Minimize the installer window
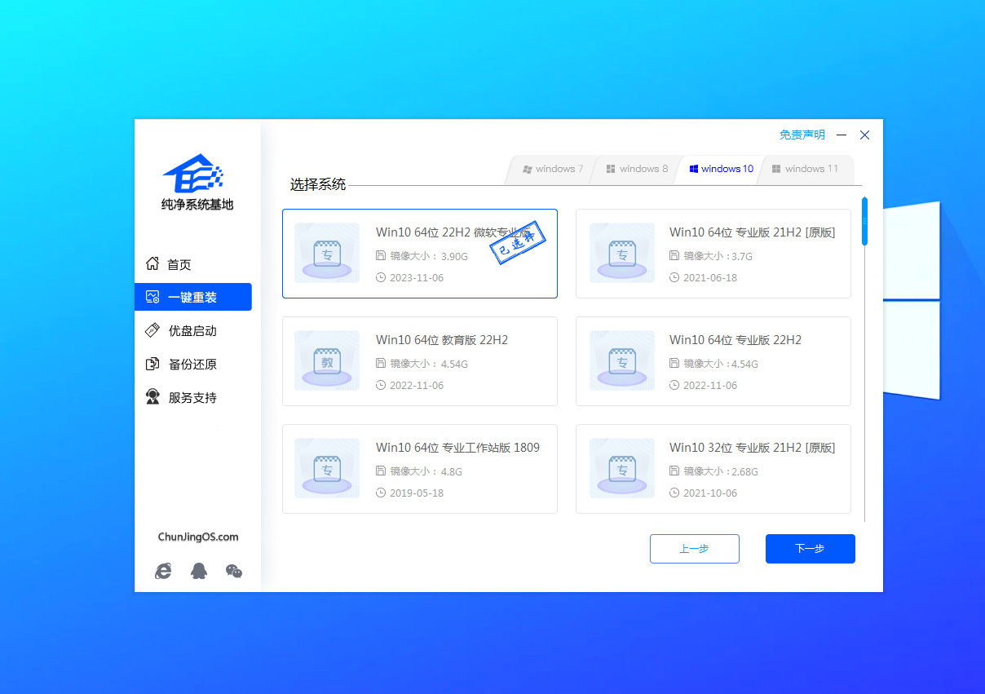 tap(841, 135)
